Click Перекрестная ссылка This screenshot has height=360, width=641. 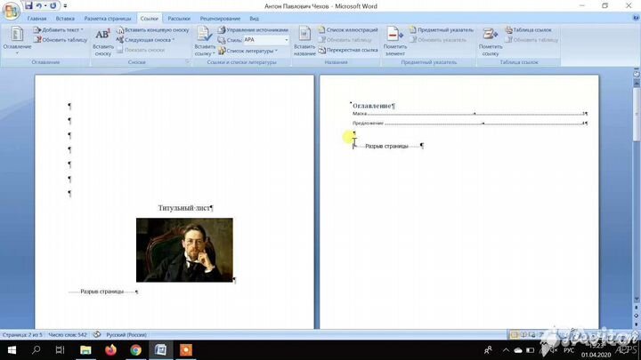tap(348, 50)
